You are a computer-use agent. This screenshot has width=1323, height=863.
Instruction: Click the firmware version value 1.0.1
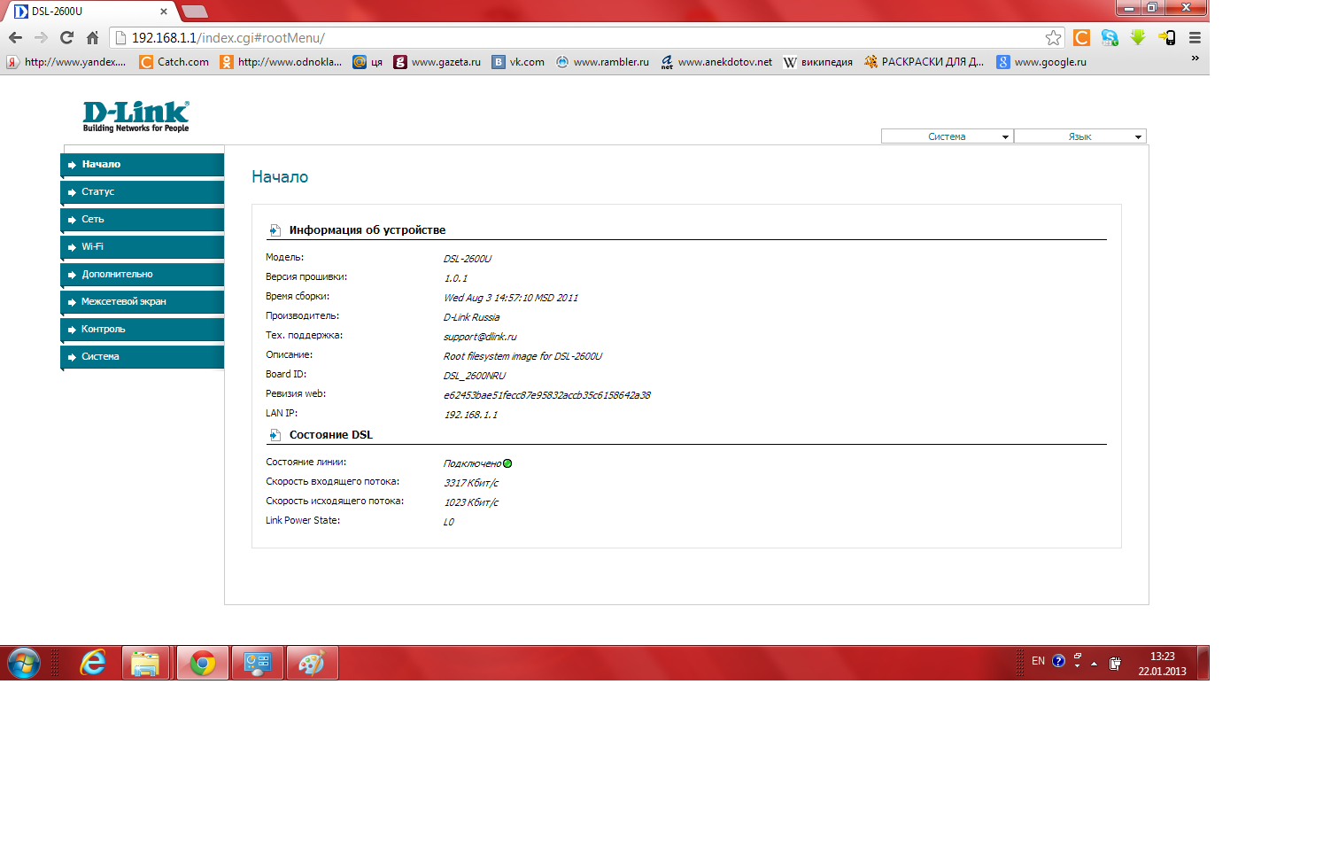456,278
